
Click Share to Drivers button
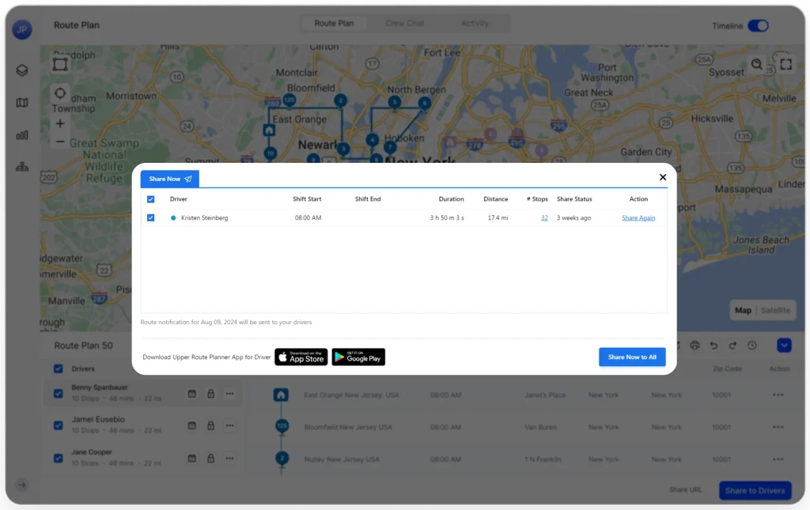(x=755, y=490)
